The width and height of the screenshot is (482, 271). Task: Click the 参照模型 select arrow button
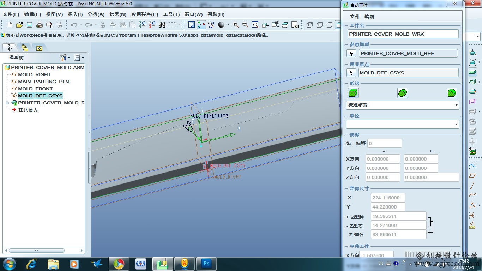click(351, 53)
